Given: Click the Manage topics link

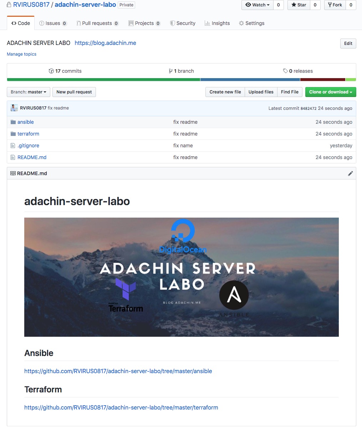Looking at the screenshot, I should click(x=21, y=54).
